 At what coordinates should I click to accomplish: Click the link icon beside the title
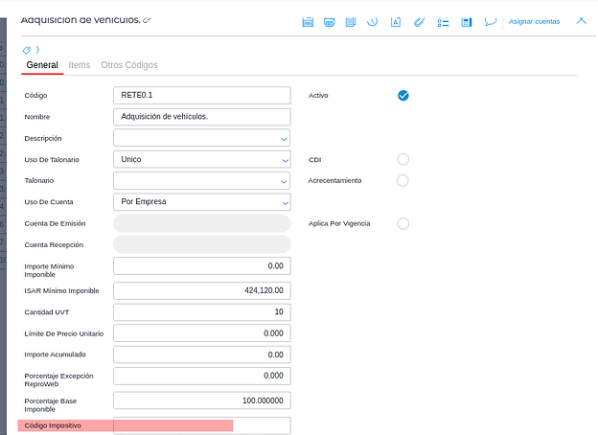148,20
